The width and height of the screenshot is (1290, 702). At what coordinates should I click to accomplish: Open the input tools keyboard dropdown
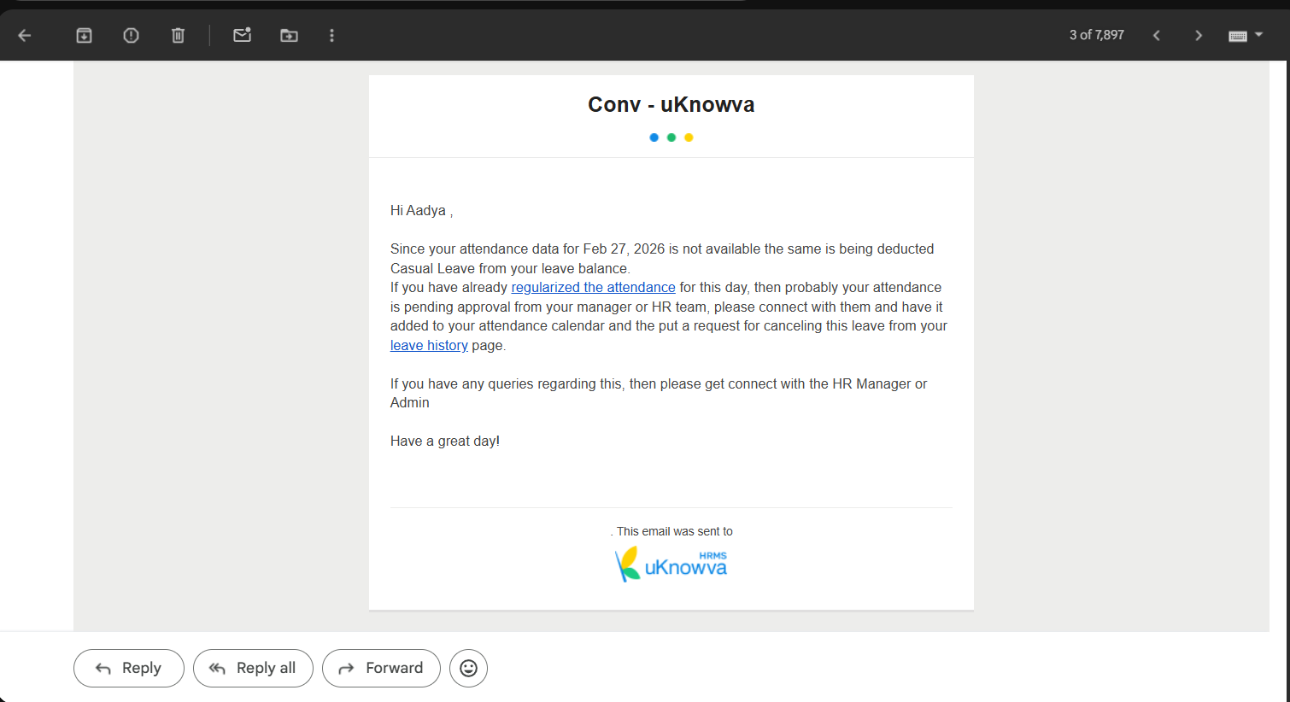(1245, 35)
